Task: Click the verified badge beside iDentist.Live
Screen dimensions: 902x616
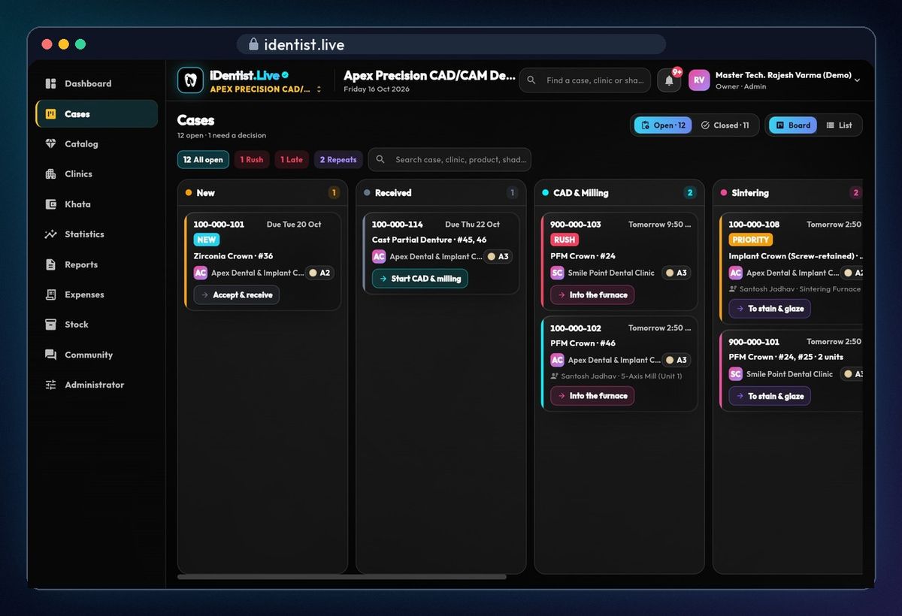Action: (286, 75)
